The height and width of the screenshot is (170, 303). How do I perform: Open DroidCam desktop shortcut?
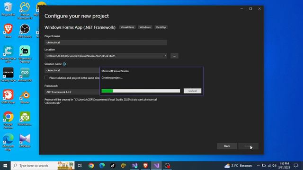click(25, 119)
